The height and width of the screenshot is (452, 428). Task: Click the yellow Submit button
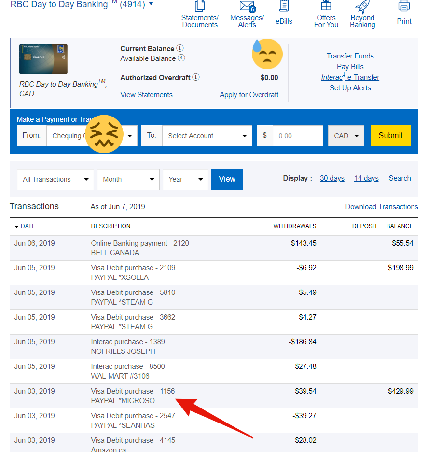(x=391, y=136)
